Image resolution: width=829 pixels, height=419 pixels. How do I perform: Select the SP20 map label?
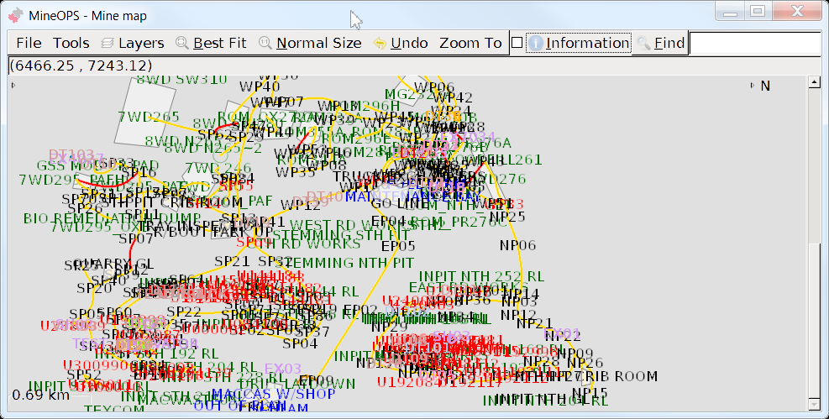click(x=94, y=289)
